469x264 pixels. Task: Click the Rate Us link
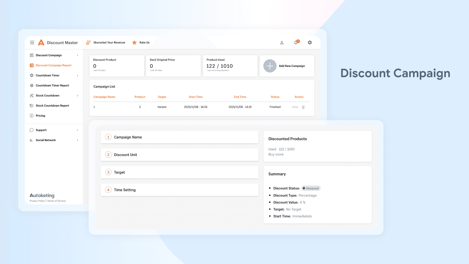145,43
